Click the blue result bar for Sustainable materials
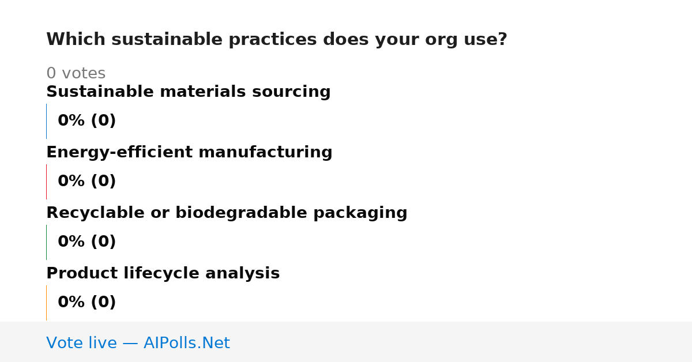The height and width of the screenshot is (362, 692). point(46,121)
